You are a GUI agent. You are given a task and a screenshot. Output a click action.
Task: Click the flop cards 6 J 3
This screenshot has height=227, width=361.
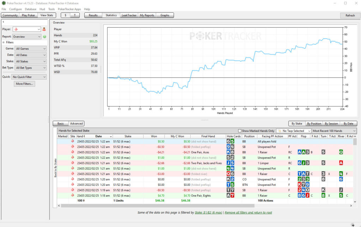[x=304, y=163]
